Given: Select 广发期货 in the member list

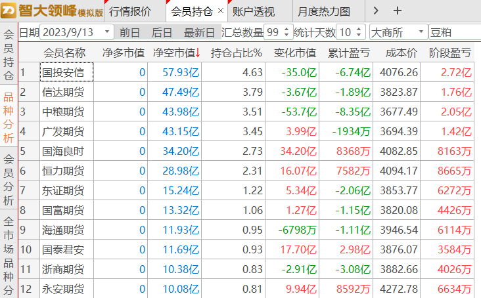Looking at the screenshot, I should [x=66, y=131].
